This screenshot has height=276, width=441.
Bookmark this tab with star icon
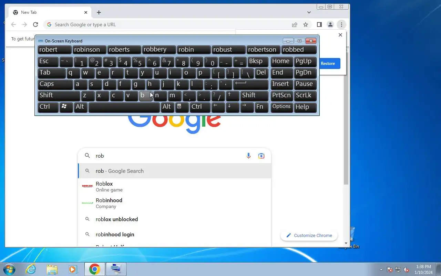[x=306, y=24]
